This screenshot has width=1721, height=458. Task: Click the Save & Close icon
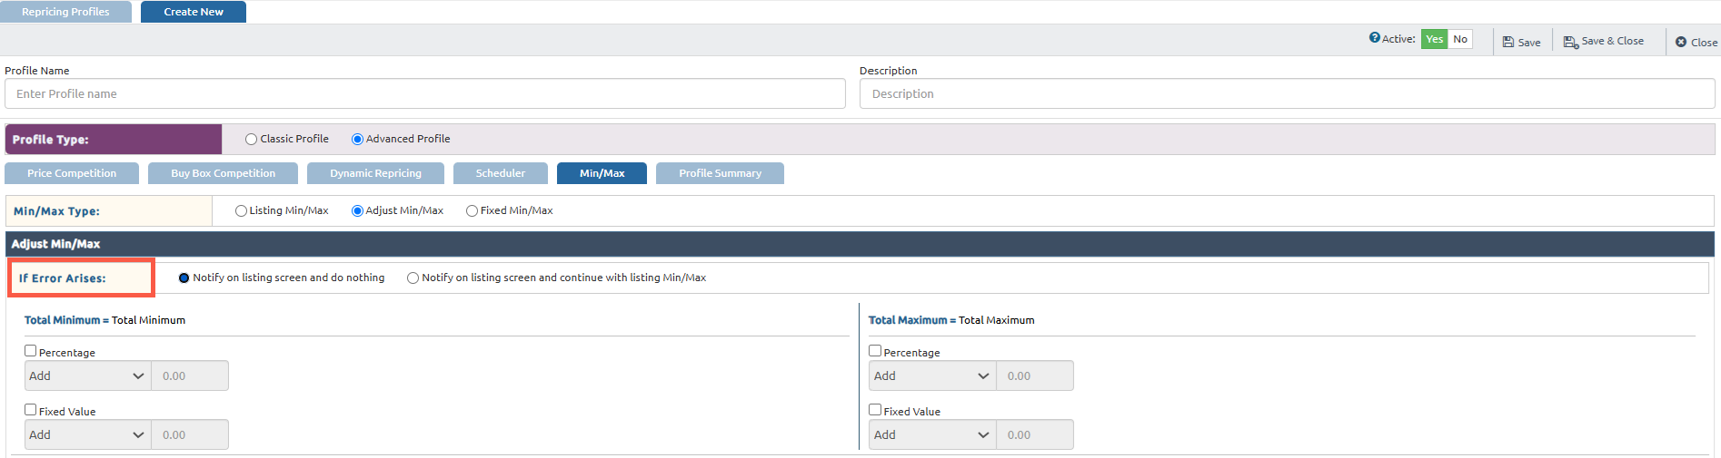click(x=1570, y=42)
